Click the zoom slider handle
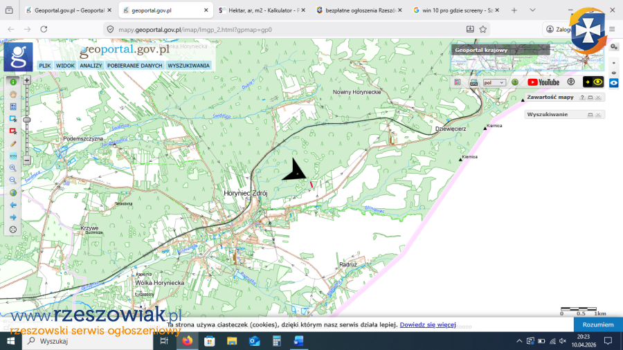This screenshot has width=623, height=350. pos(27,120)
